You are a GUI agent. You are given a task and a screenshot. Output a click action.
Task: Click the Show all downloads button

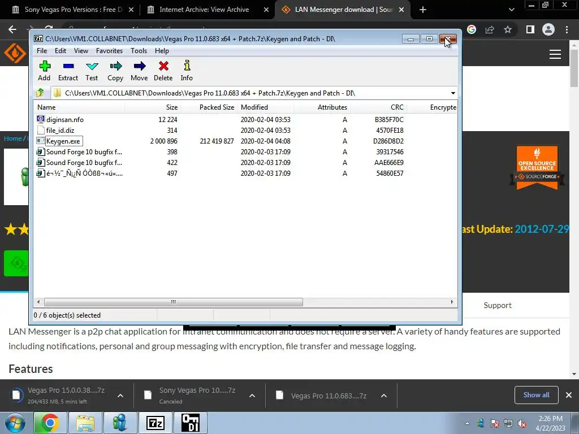[536, 395]
